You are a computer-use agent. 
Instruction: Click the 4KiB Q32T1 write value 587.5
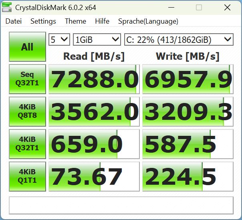pos(188,144)
